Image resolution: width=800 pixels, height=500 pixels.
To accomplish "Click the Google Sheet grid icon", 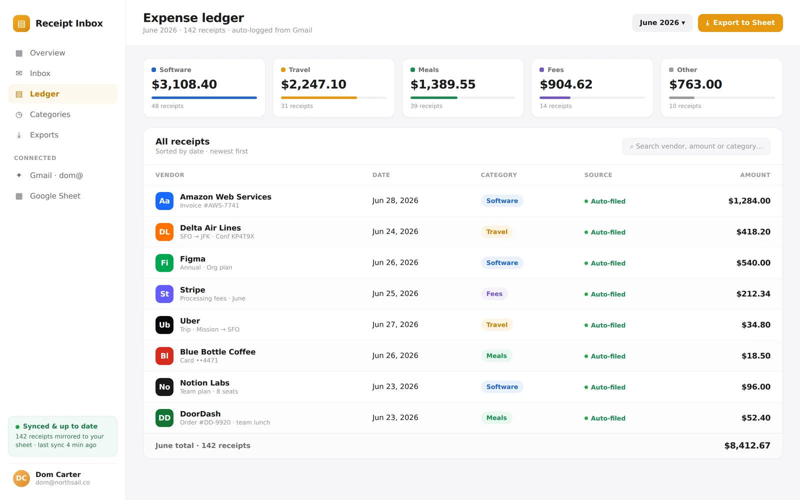I will coord(19,196).
